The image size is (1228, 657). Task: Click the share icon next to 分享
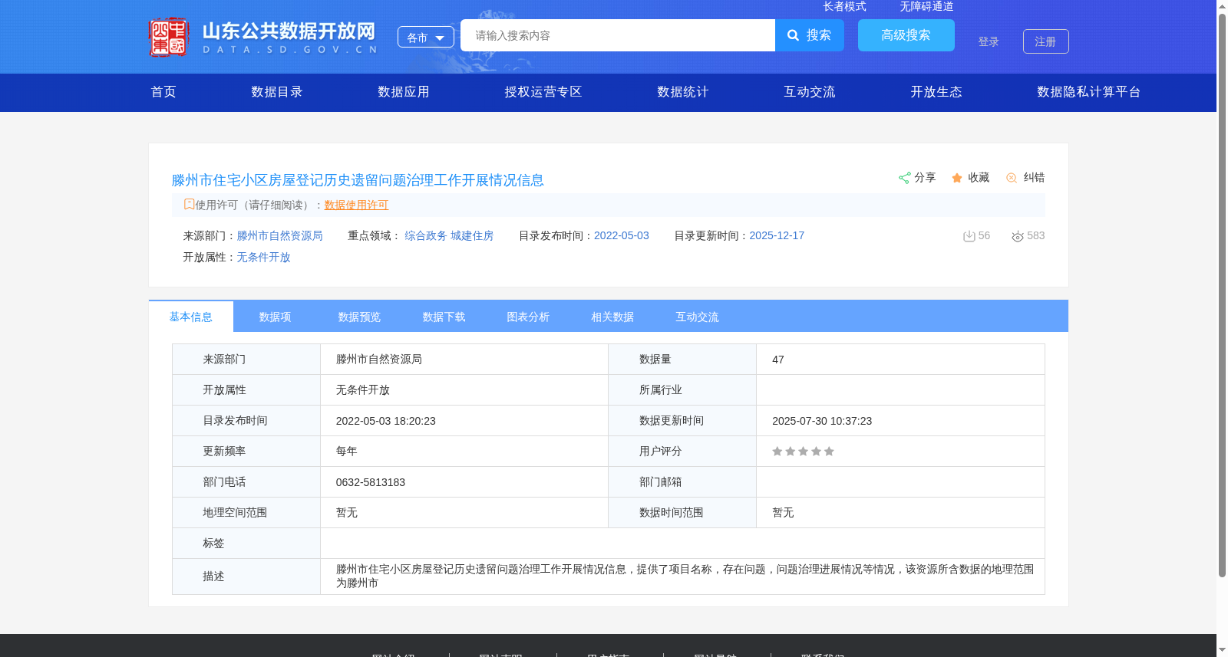(x=904, y=178)
